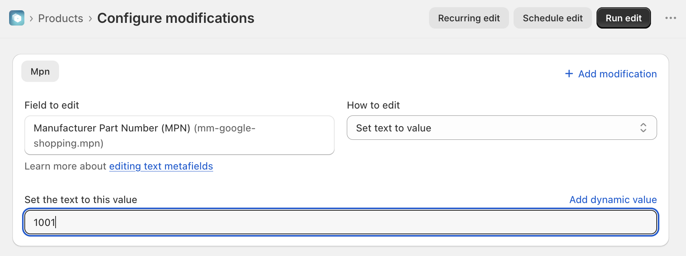
Task: Click the Recurring edit button
Action: tap(469, 18)
